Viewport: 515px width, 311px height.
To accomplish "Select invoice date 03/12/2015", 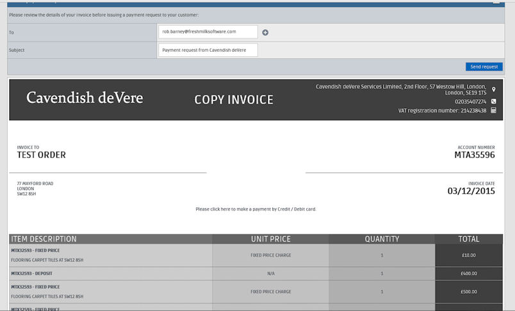I will click(x=471, y=191).
